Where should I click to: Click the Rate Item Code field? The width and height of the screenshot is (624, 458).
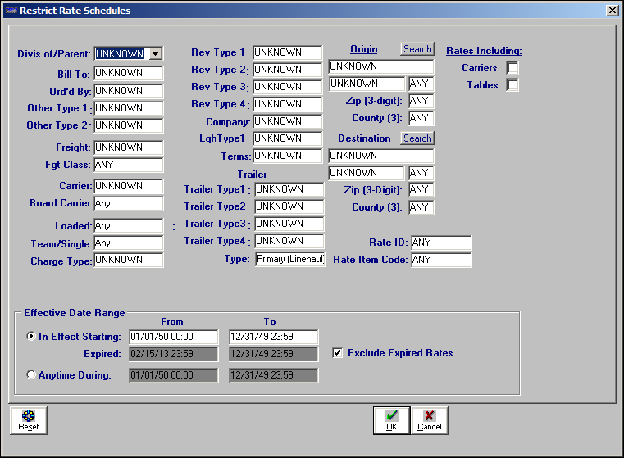[441, 260]
